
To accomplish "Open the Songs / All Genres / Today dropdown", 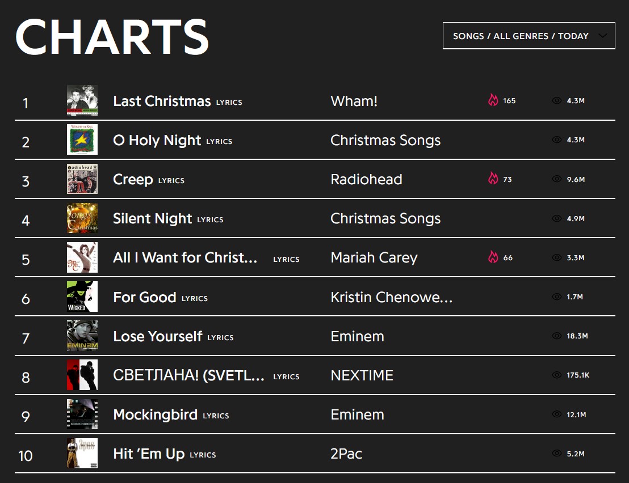I will pos(529,36).
